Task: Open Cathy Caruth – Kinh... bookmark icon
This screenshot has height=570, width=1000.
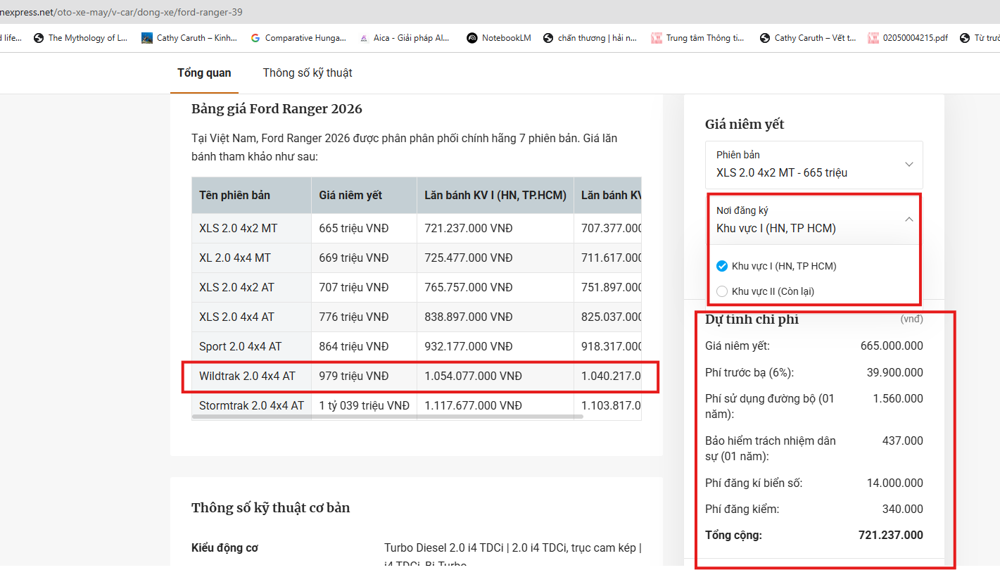Action: point(147,38)
